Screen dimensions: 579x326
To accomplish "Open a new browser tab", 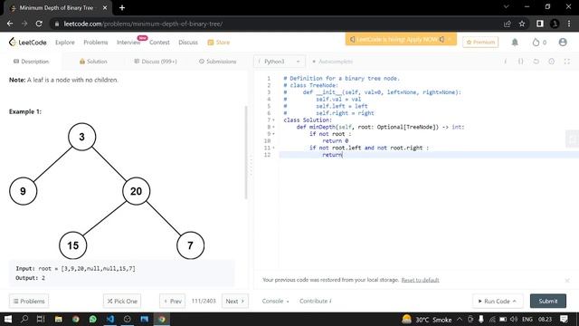I will (x=122, y=7).
